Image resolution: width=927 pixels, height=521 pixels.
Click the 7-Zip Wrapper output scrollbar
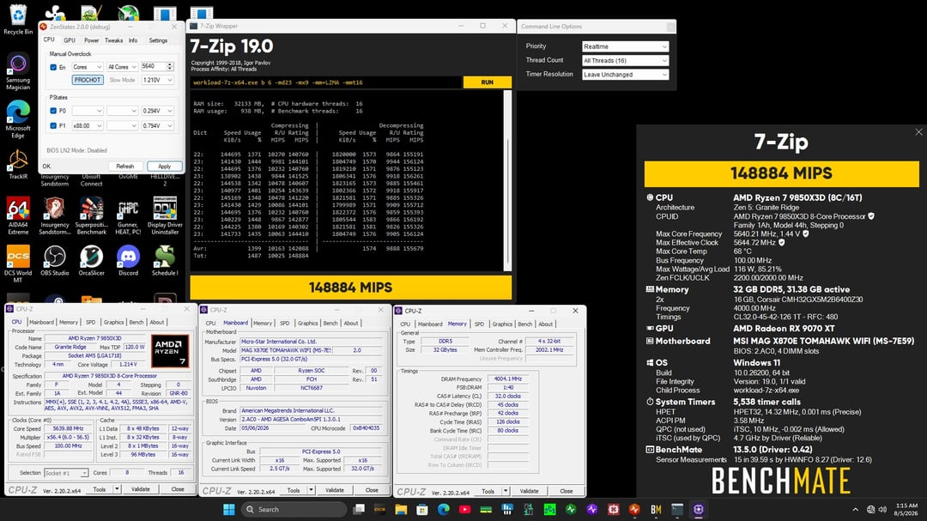coord(507,180)
